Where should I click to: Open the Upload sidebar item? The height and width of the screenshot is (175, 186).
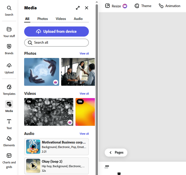click(9, 69)
